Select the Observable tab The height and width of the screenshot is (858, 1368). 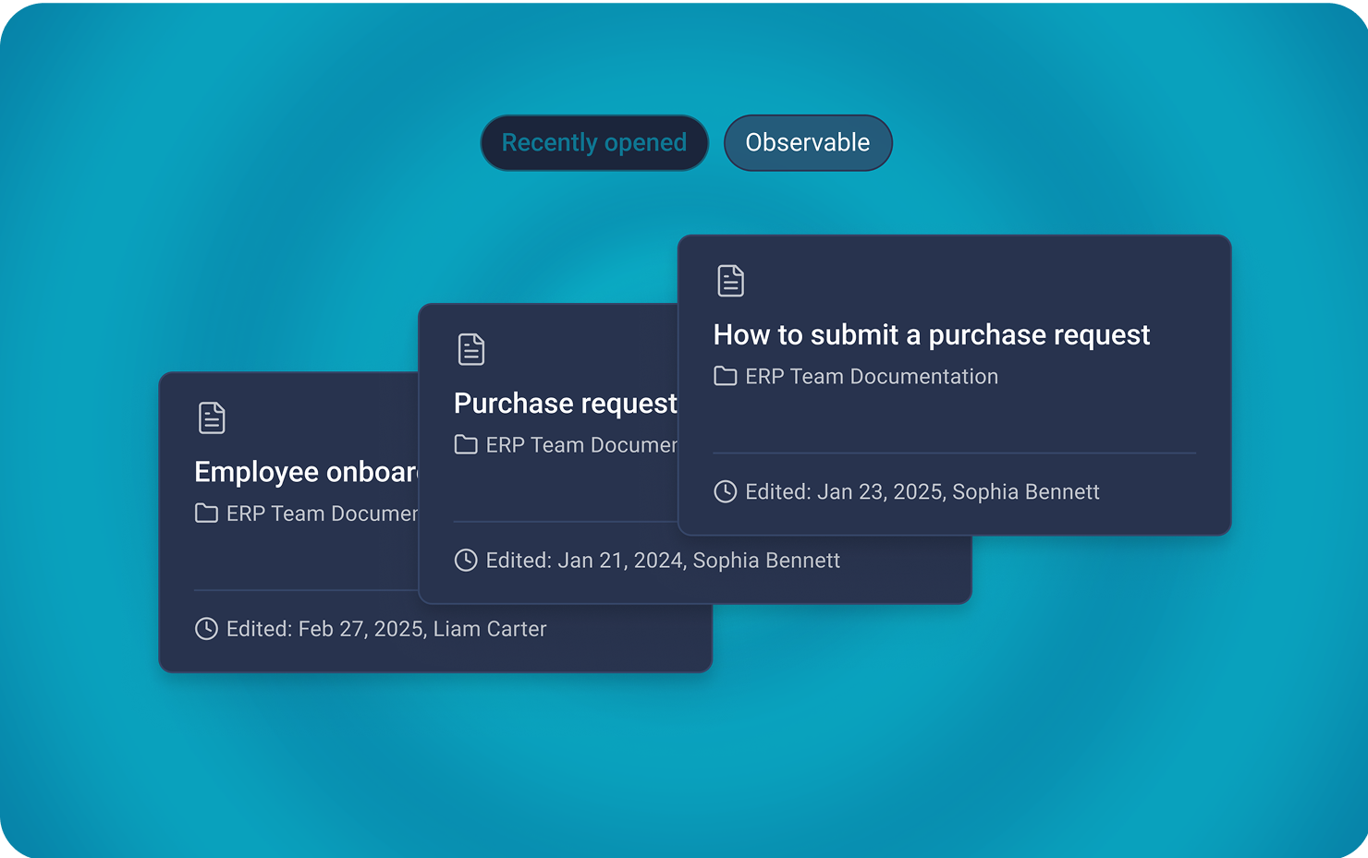807,143
